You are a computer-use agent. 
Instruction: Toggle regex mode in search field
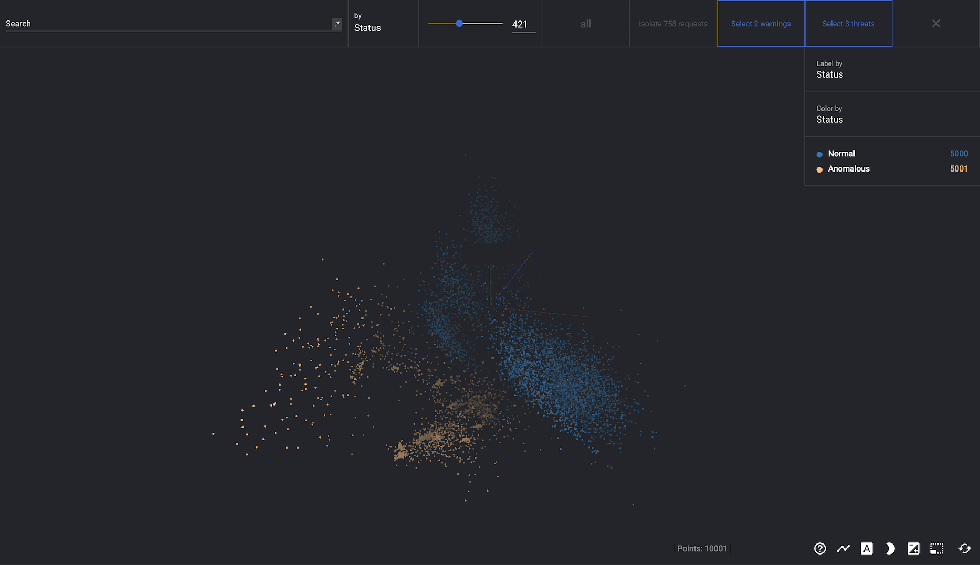pos(337,24)
